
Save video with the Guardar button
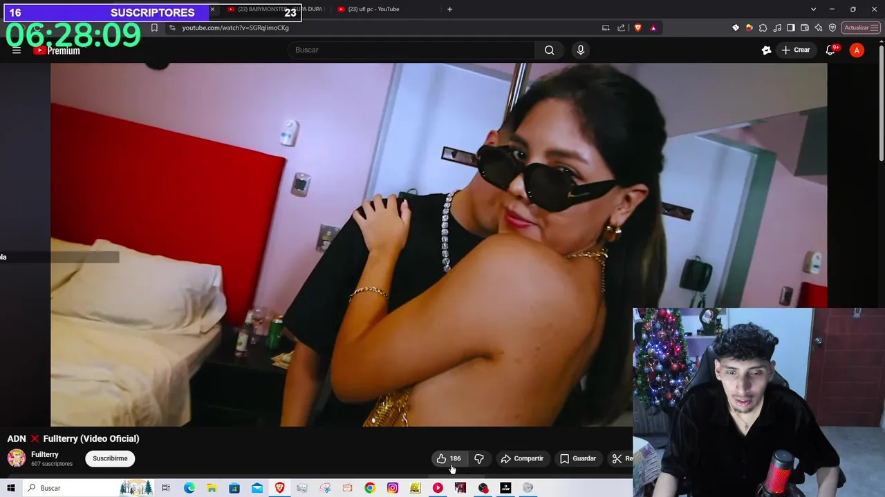coord(578,458)
